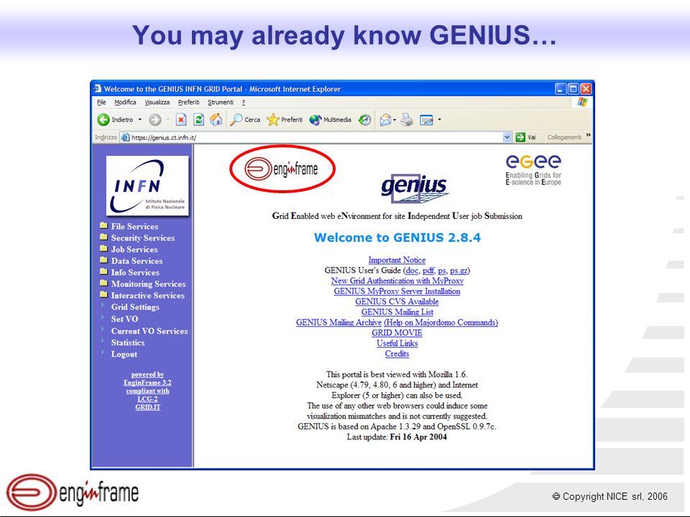
Task: Click the INFN logo image
Action: coord(147,186)
